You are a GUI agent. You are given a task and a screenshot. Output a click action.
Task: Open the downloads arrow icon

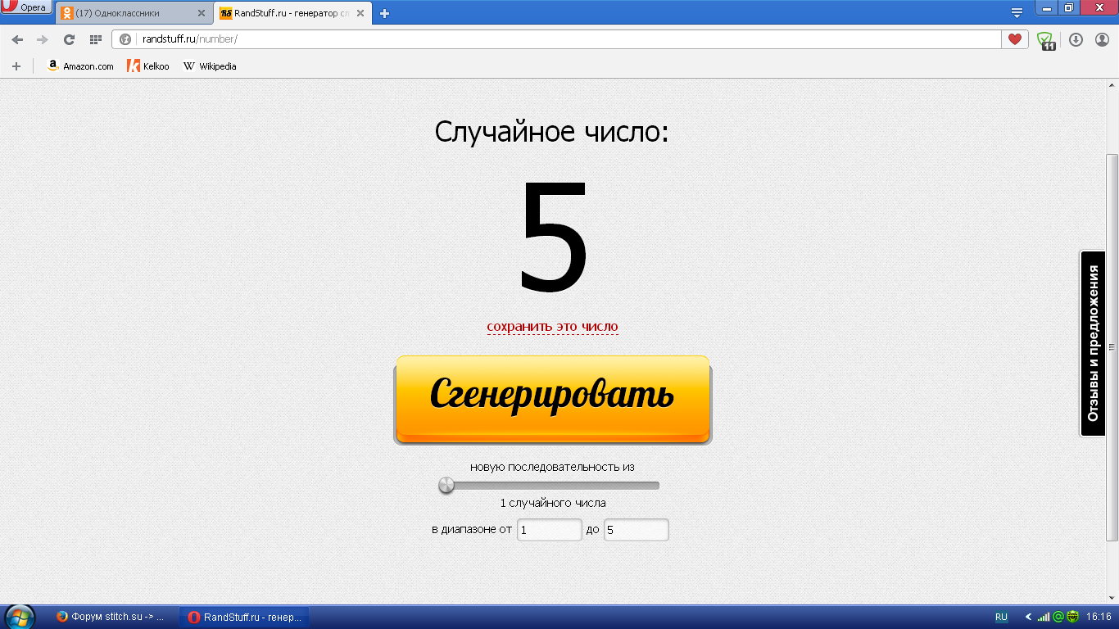[1076, 39]
